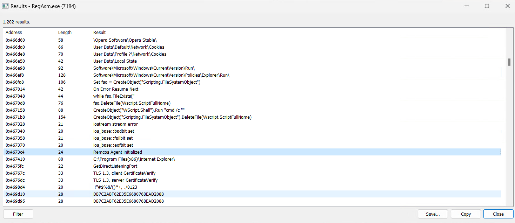Select the GetDirectListeningPort string row
The height and width of the screenshot is (223, 515).
(115, 166)
